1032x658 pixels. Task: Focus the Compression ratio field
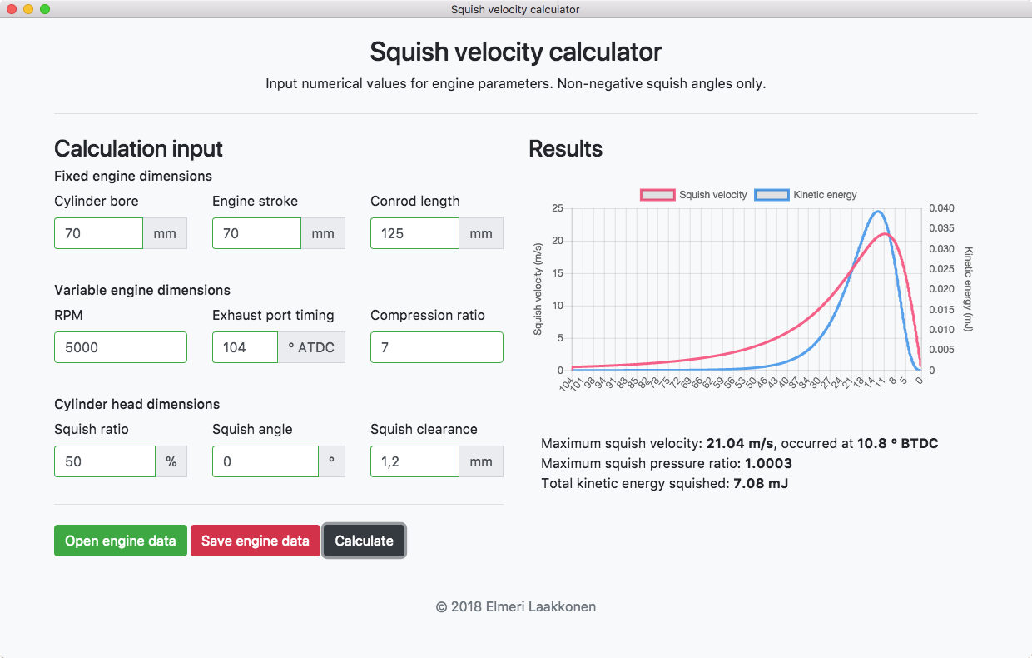[x=436, y=347]
